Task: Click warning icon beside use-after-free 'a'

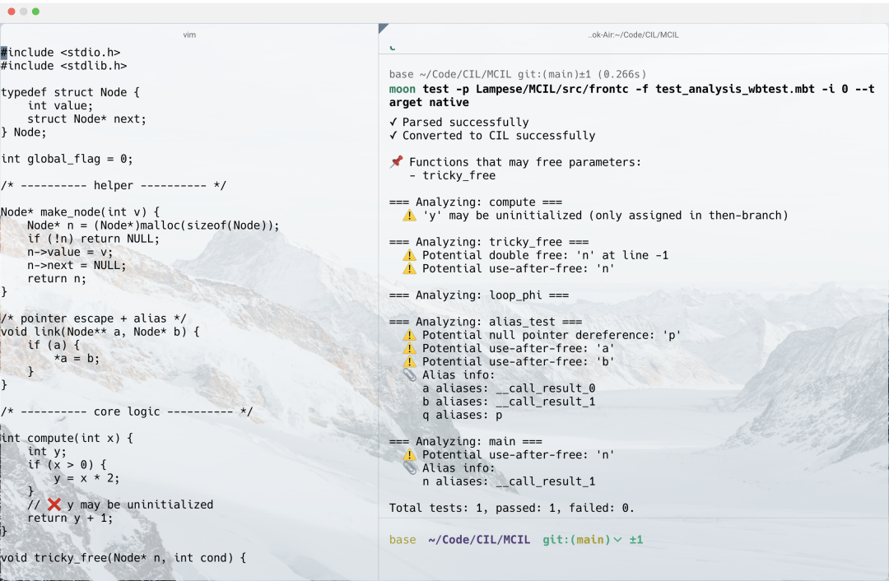Action: tap(409, 349)
